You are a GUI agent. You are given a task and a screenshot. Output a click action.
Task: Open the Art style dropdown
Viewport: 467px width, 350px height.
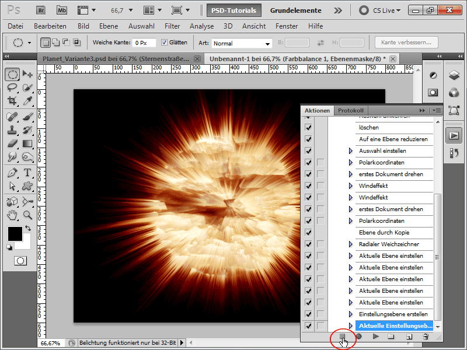coord(242,43)
